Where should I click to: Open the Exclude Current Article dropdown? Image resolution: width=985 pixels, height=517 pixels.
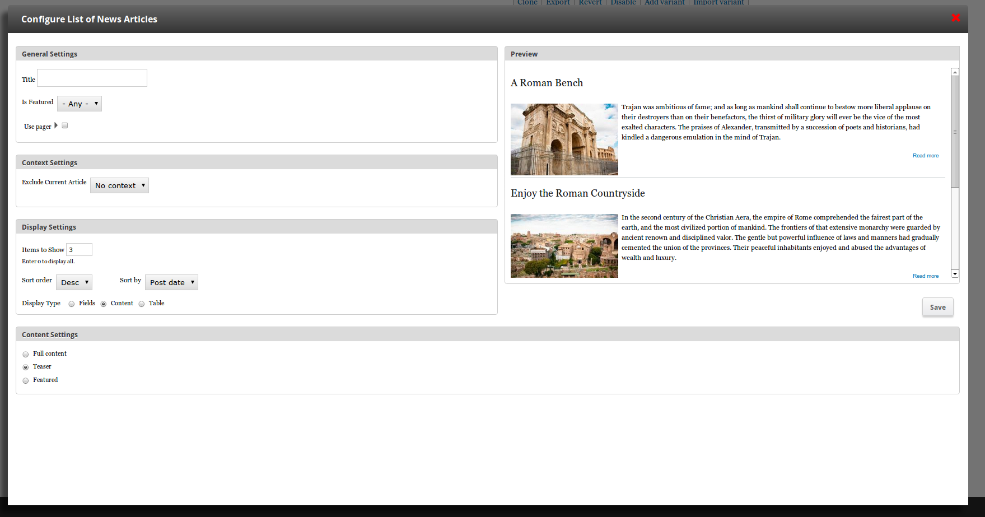tap(119, 185)
